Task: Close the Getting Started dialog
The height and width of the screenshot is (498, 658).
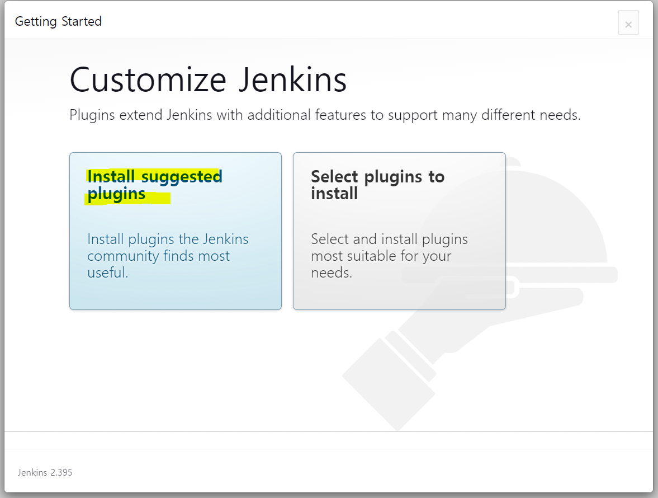Action: (x=628, y=23)
